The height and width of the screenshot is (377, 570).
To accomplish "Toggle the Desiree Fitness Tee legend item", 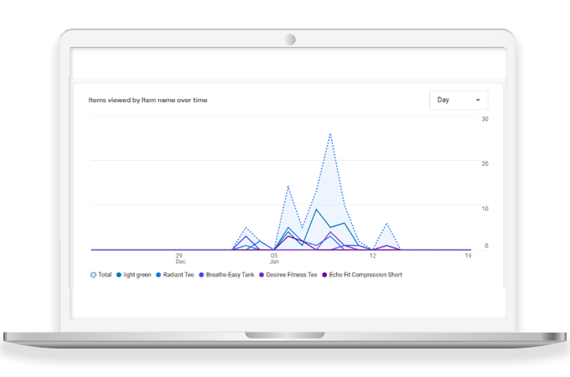I will click(288, 275).
